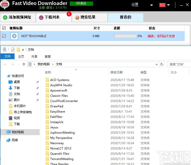
Task: Click 我的电脑 in address breadcrumb
Action: [x=44, y=64]
